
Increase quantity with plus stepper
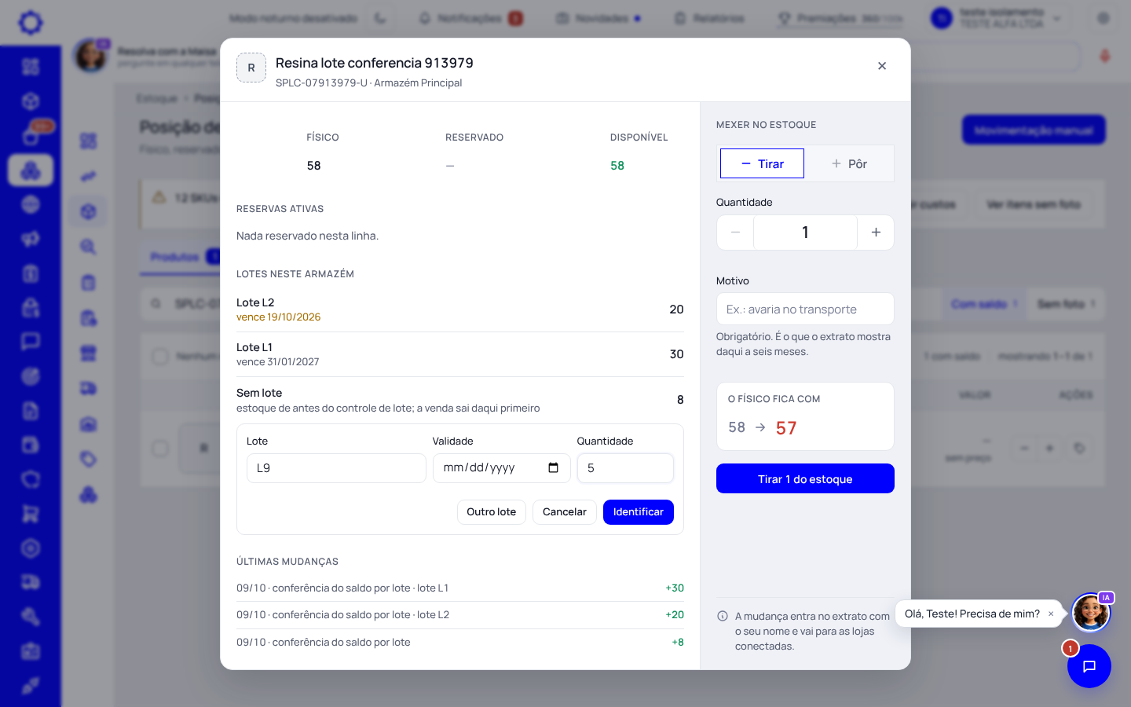[876, 233]
